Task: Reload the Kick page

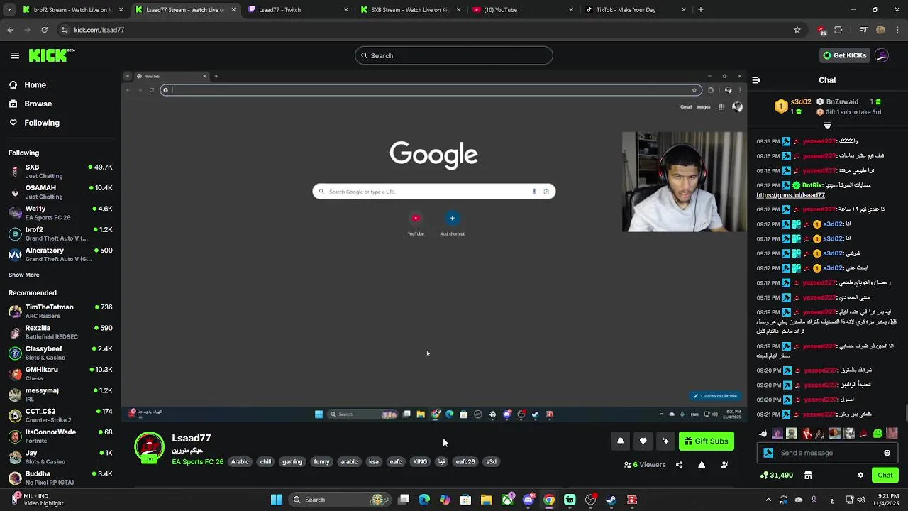Action: coord(44,30)
